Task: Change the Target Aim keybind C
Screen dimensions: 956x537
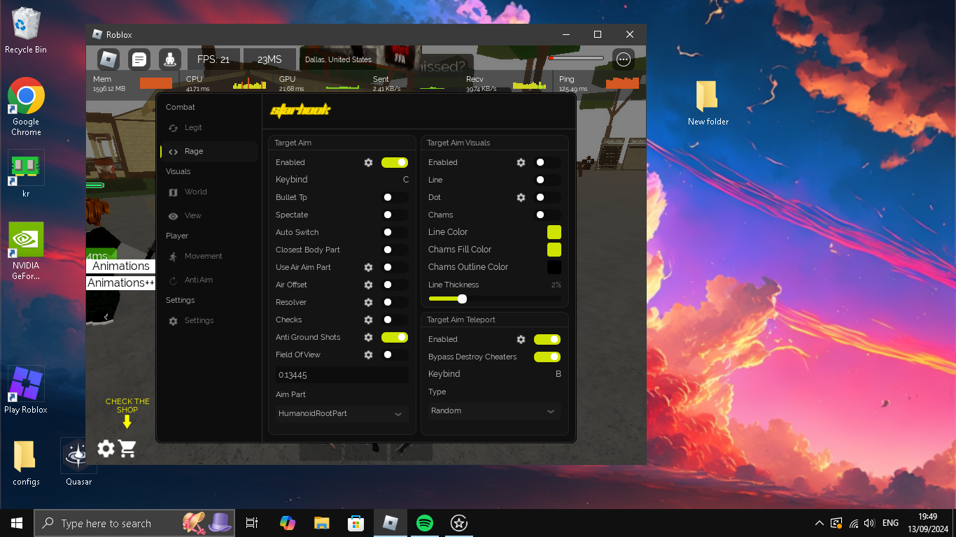Action: tap(406, 180)
